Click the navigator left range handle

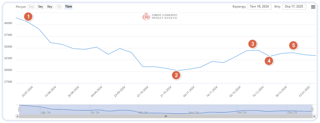pos(19,110)
